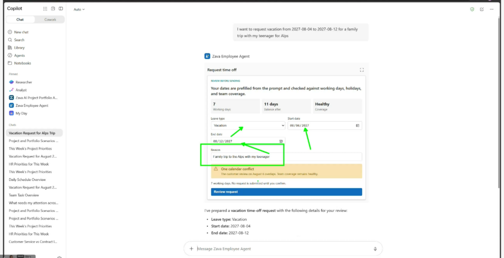
Task: Click the green shield icon at top
Action: point(472,9)
